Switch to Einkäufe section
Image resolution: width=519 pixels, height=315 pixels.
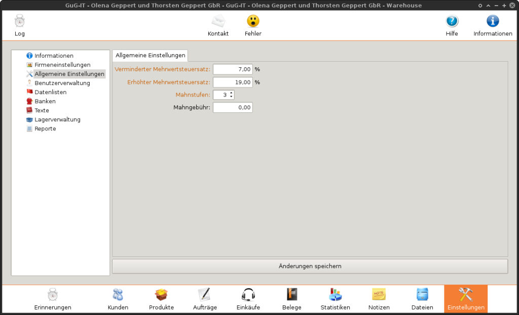[x=248, y=294]
